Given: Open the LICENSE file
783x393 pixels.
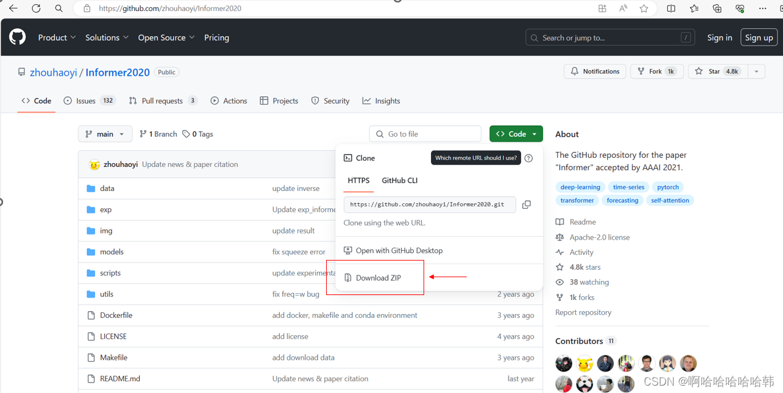Looking at the screenshot, I should [x=113, y=336].
